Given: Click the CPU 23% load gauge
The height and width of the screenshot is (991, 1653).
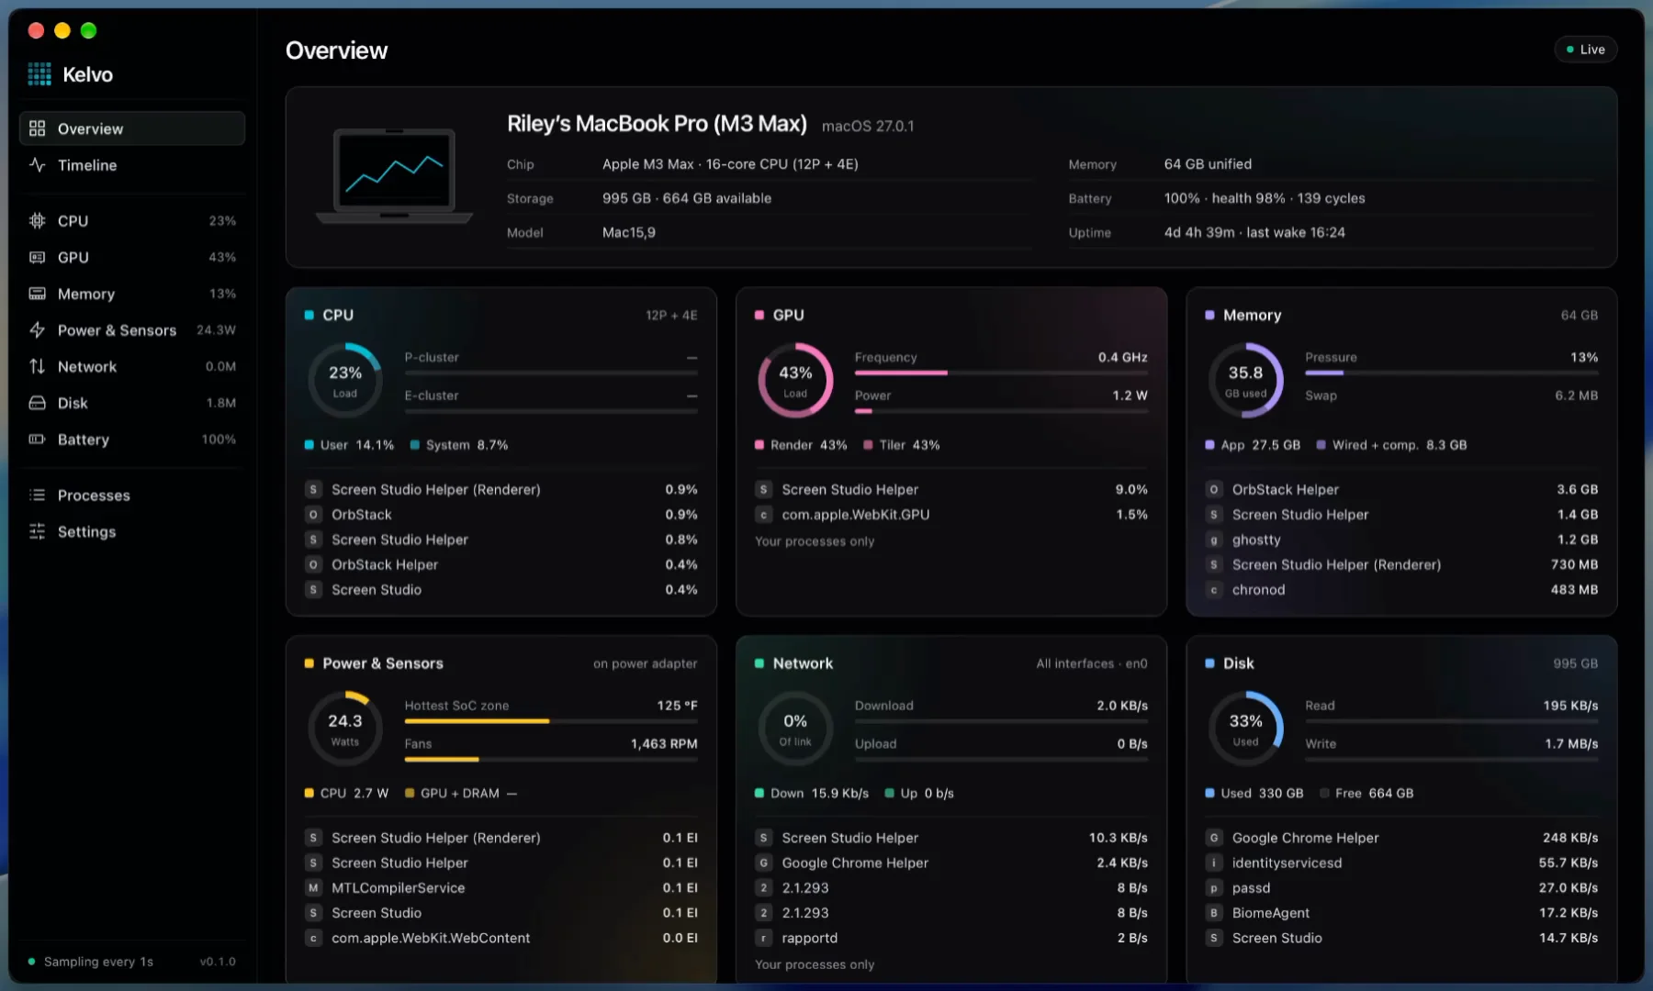Looking at the screenshot, I should (x=345, y=380).
